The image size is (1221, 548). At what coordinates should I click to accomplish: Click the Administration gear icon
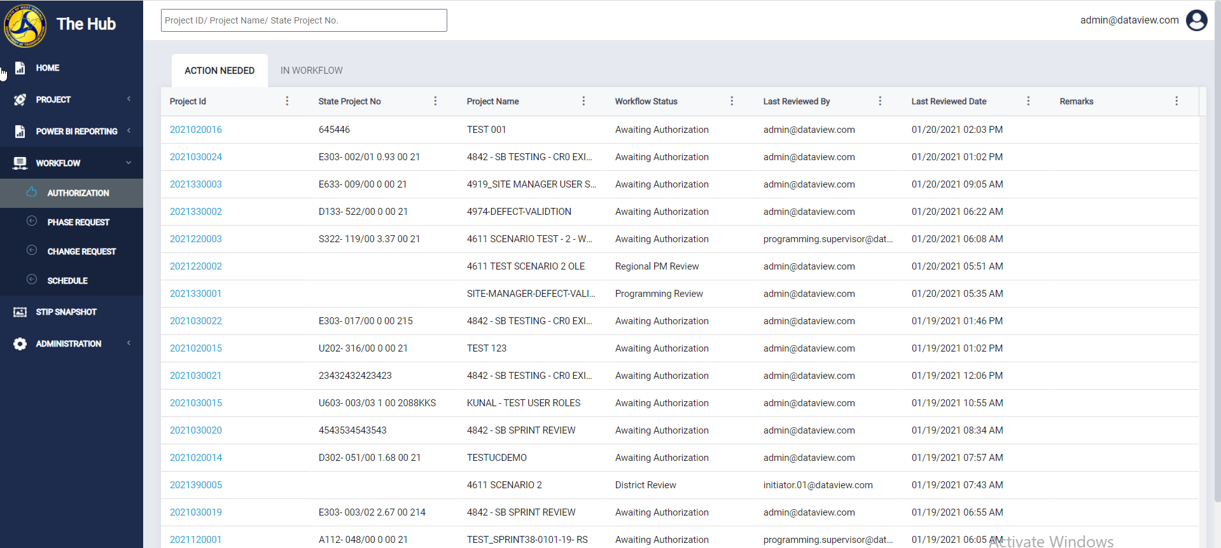point(20,344)
